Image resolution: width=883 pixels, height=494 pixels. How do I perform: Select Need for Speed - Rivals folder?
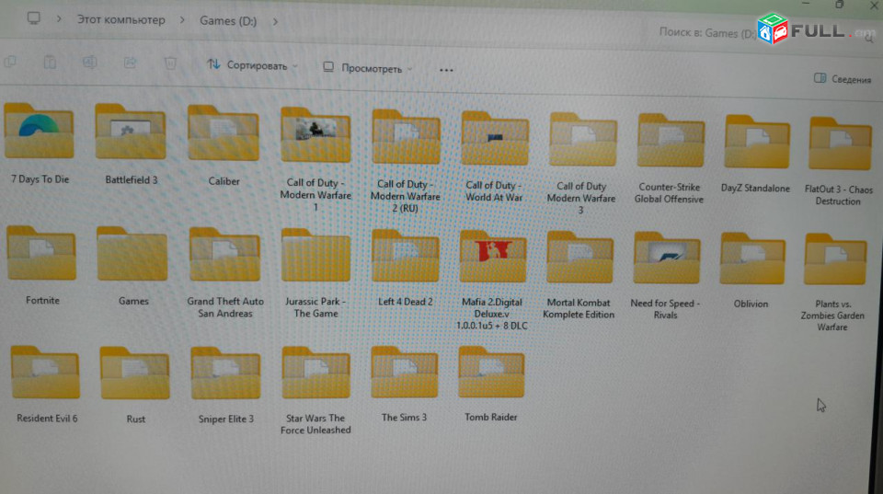tap(667, 258)
